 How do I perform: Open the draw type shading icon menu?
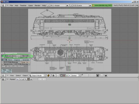click(x=49, y=75)
